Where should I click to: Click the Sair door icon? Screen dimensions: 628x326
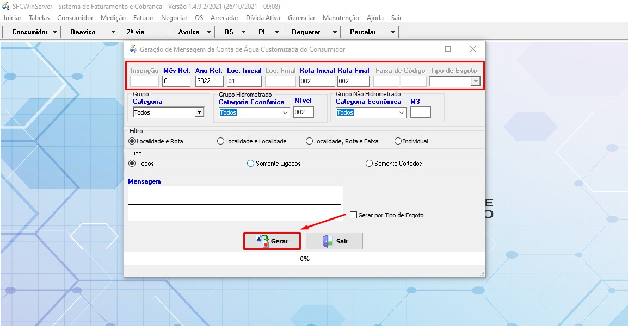(327, 241)
